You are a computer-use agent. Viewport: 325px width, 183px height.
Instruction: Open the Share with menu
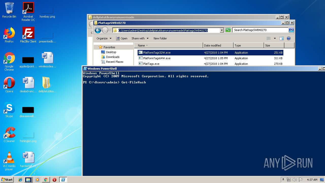coord(140,38)
